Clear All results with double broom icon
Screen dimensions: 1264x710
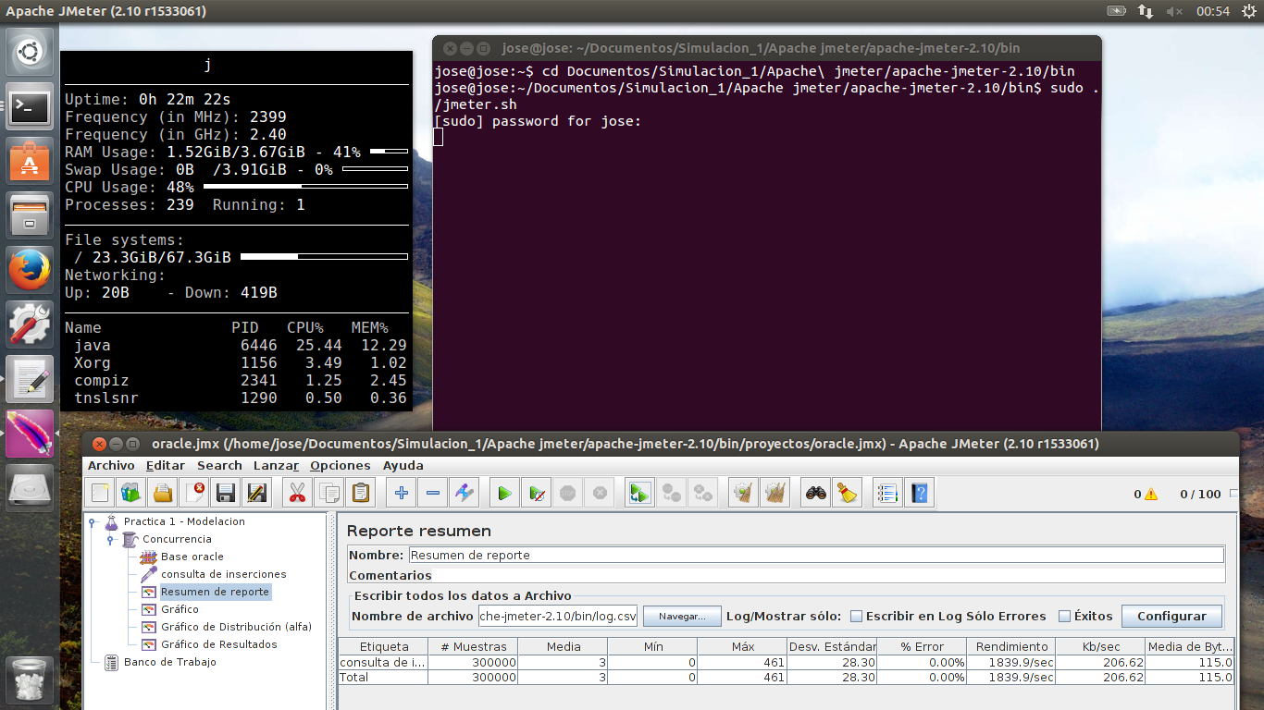tap(774, 493)
